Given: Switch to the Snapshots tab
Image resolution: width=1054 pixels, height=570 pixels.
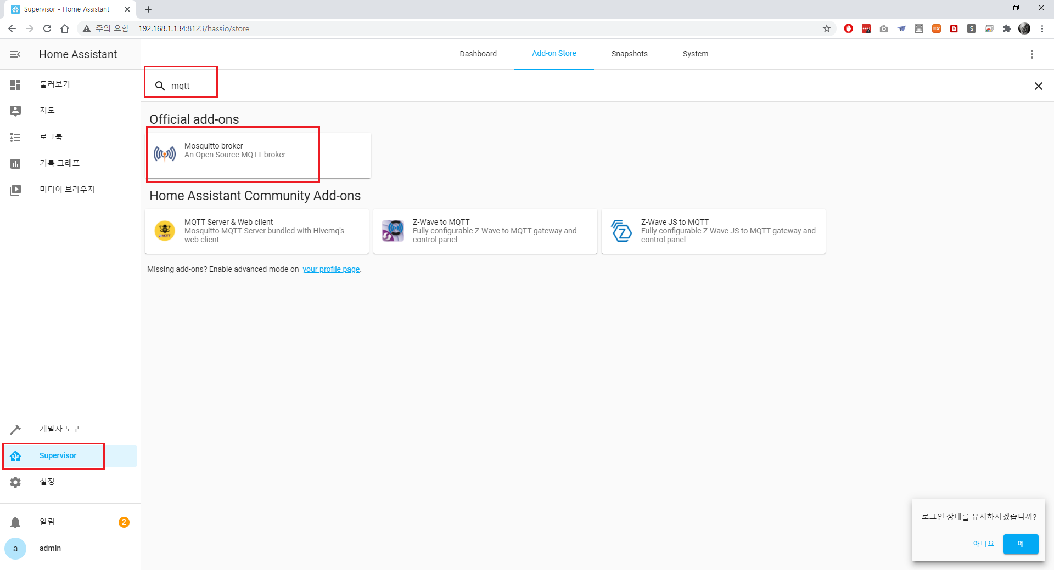Looking at the screenshot, I should coord(630,54).
